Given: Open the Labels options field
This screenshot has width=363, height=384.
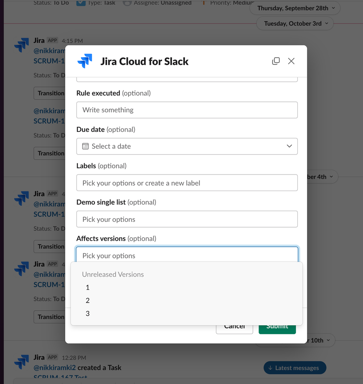Looking at the screenshot, I should (x=187, y=183).
